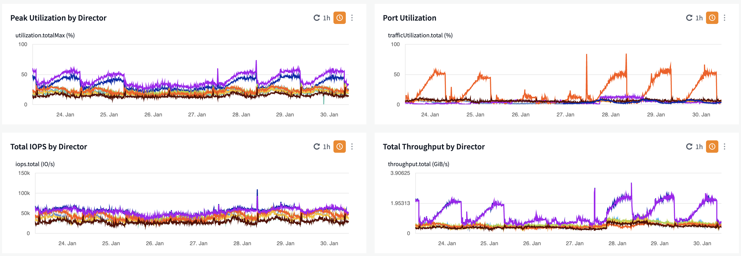The image size is (741, 256).
Task: Open kebab menu on Peak Utilization panel
Action: point(352,18)
